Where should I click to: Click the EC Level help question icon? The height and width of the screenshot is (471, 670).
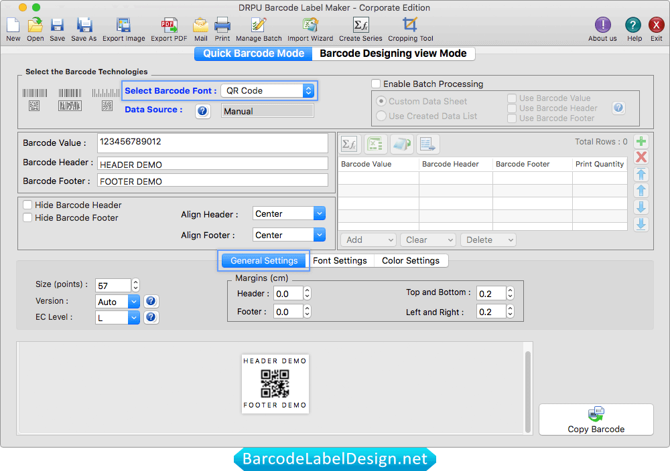(x=151, y=317)
